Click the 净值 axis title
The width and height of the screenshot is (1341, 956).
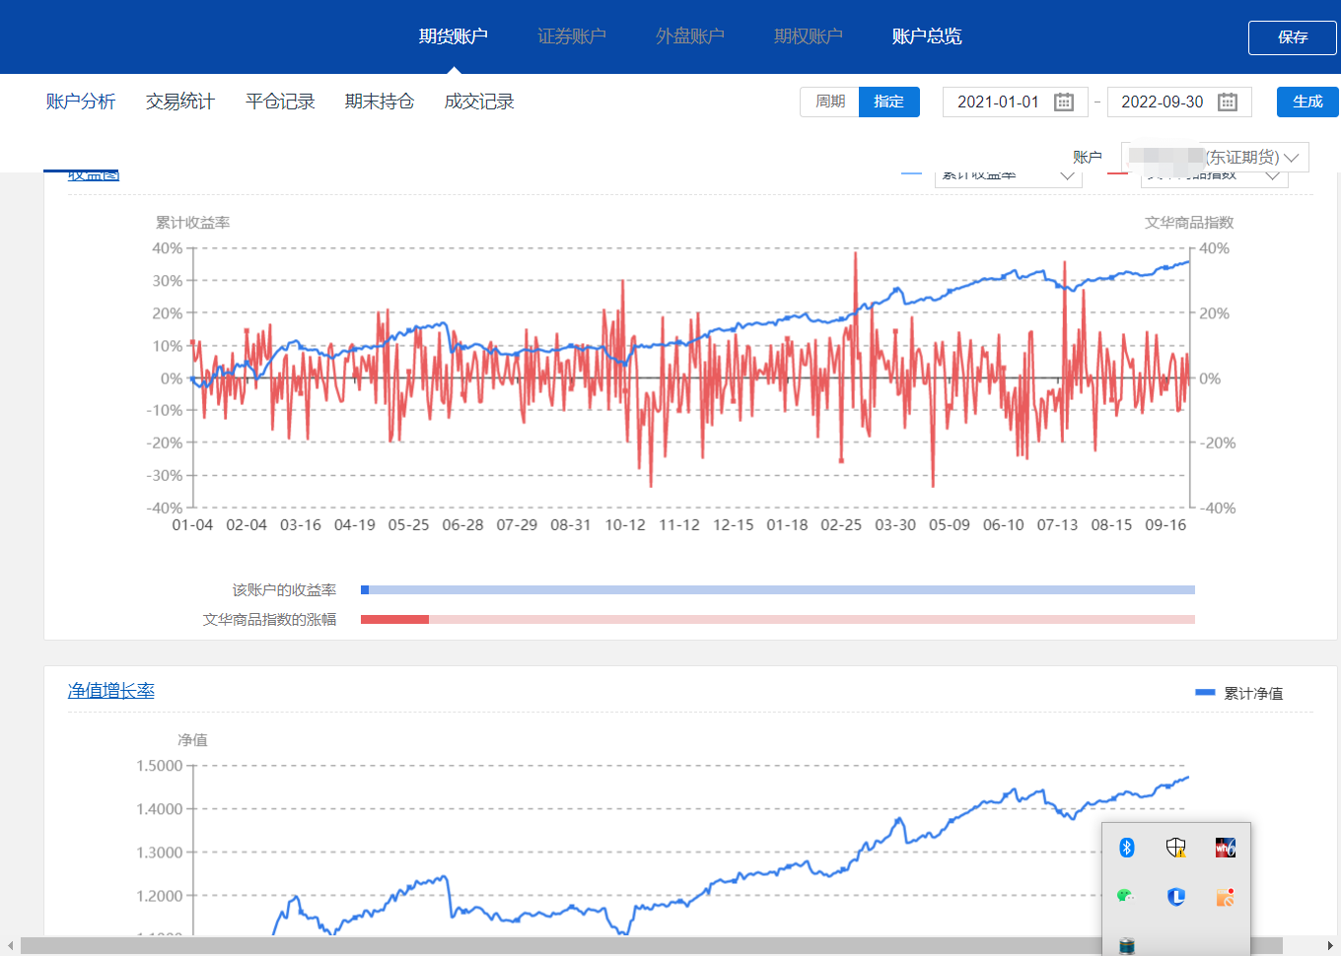coord(192,740)
